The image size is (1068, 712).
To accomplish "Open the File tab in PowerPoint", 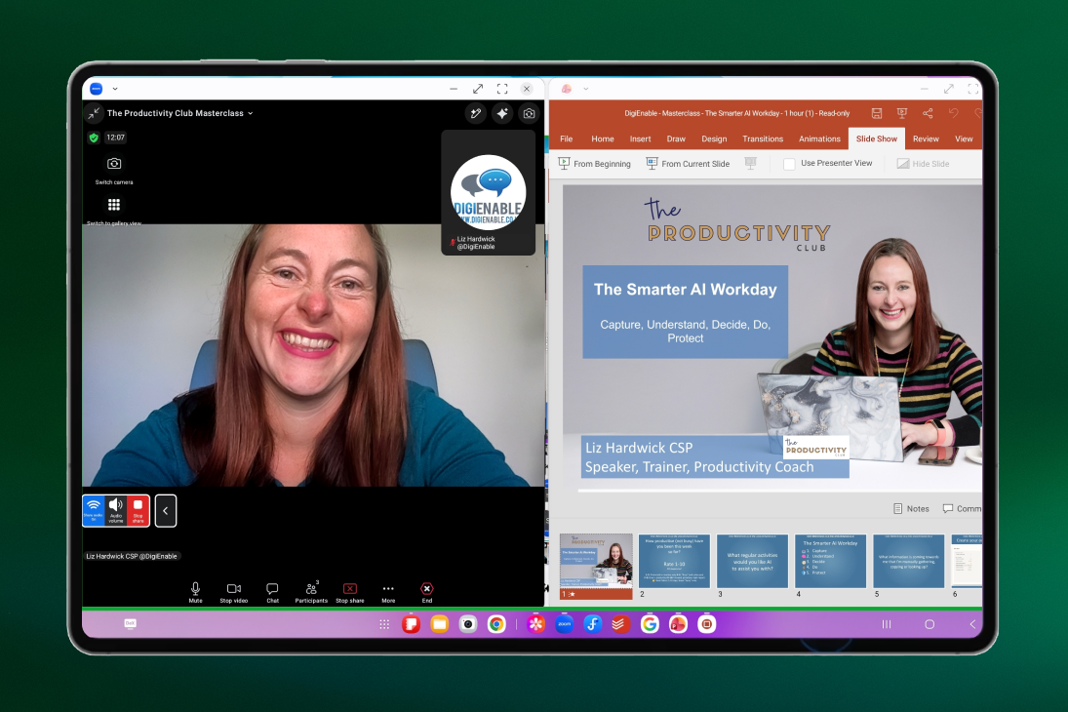I will pos(566,139).
